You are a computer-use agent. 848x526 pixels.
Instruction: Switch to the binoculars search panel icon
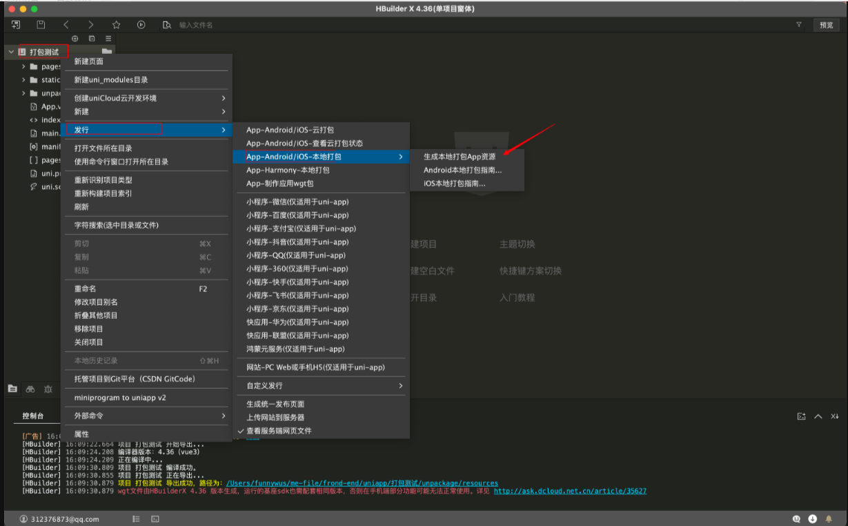[30, 389]
